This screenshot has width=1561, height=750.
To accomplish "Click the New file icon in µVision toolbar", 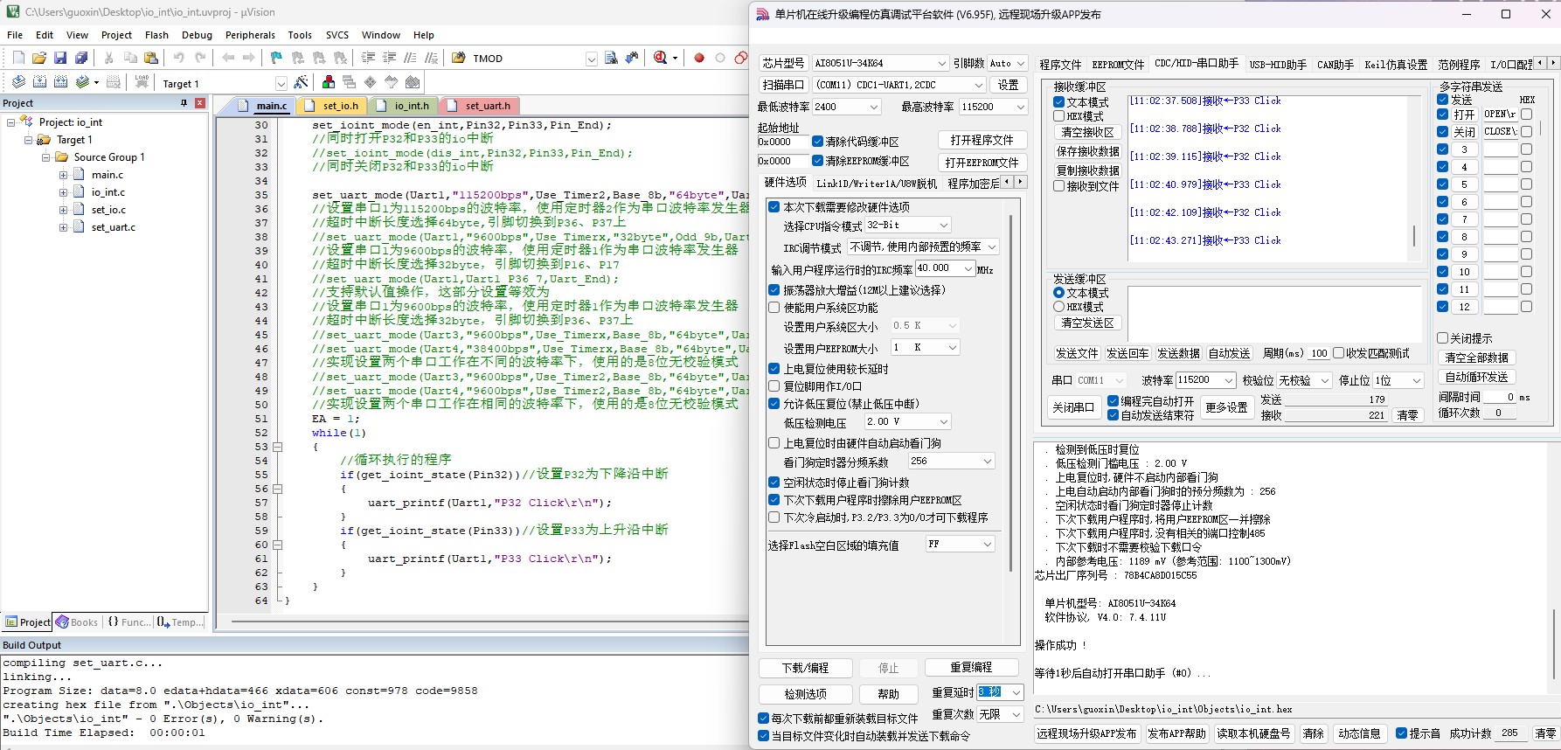I will [x=18, y=59].
